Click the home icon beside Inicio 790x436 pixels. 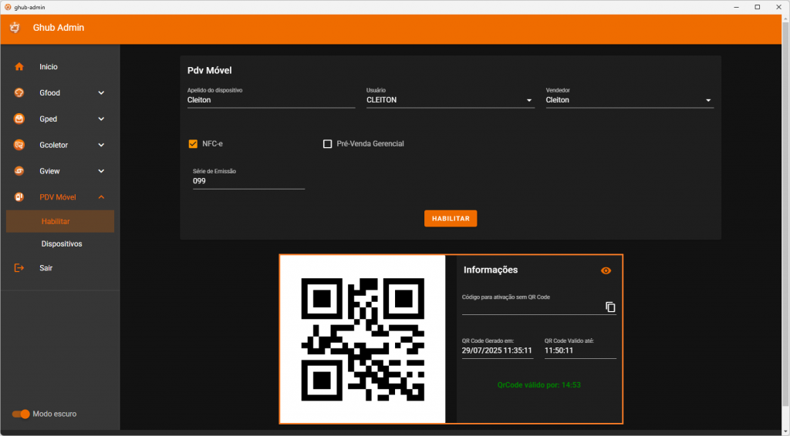19,67
